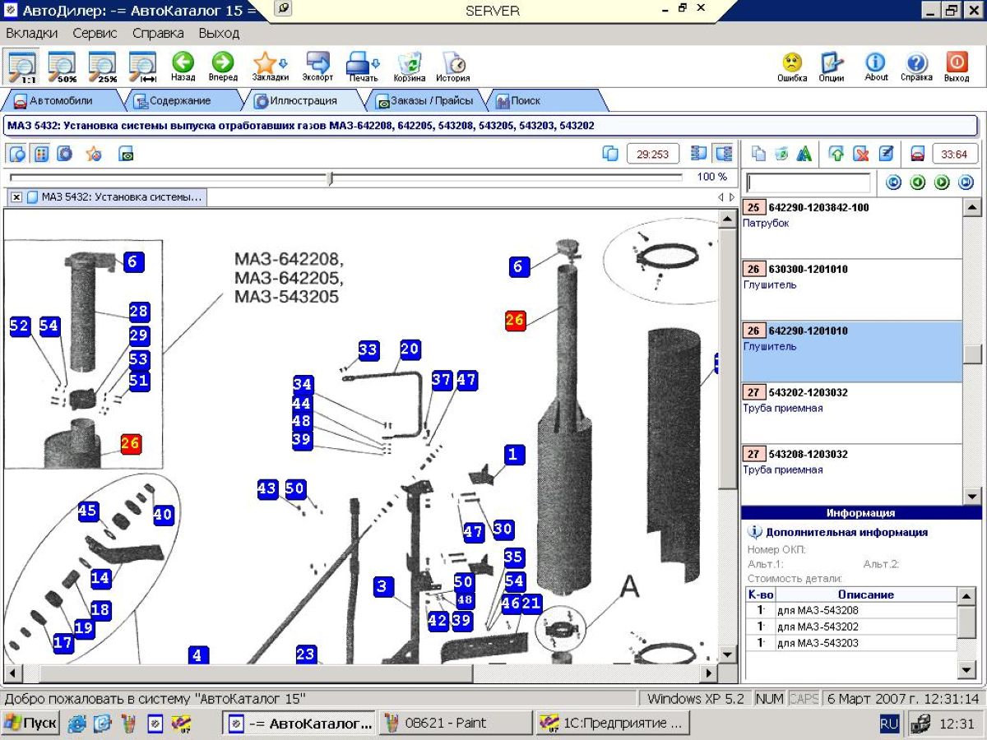Go back with the Назад button

point(183,67)
